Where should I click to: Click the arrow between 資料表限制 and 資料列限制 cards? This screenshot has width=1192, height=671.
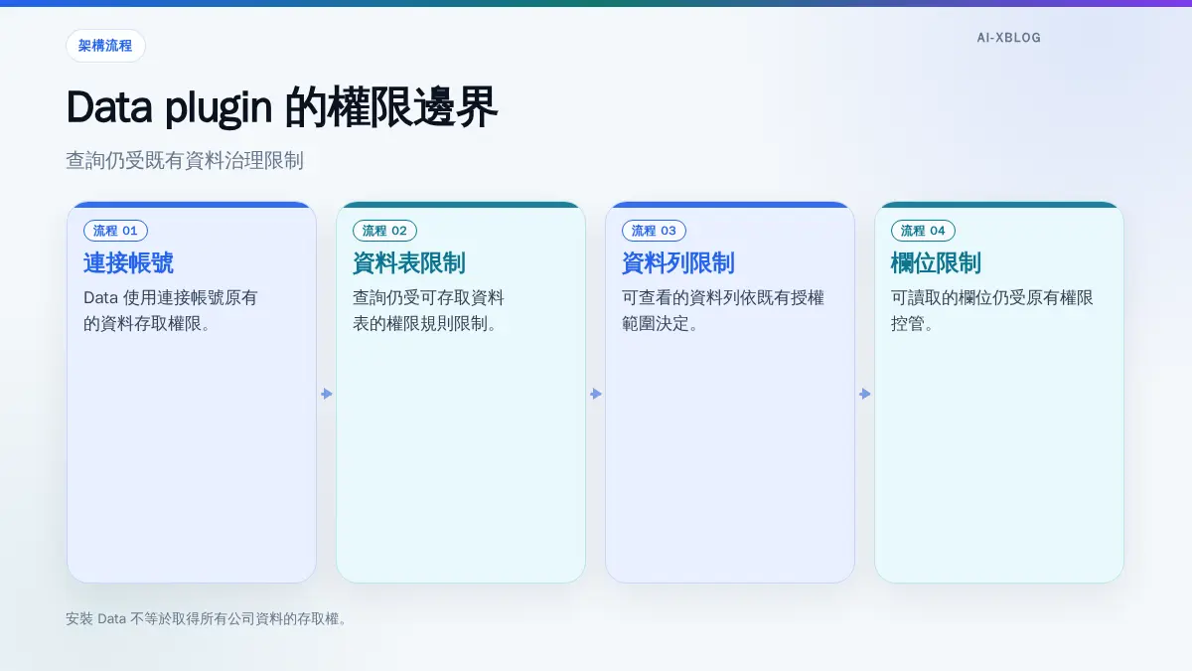point(596,394)
